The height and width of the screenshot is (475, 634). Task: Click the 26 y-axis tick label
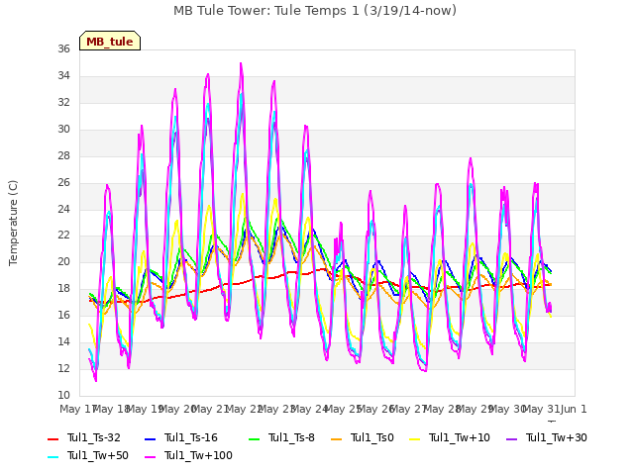tap(63, 182)
